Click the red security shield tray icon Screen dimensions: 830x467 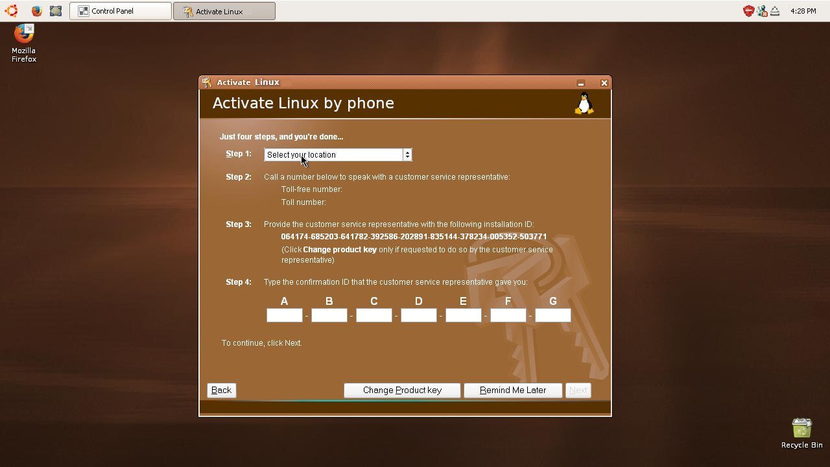pos(748,11)
